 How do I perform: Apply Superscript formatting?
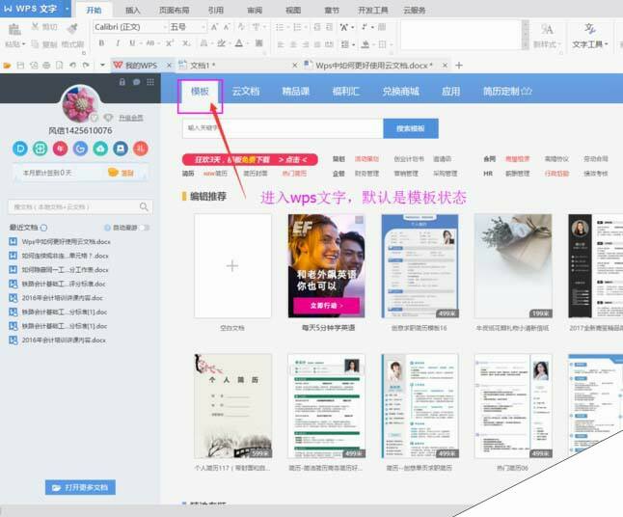pos(170,42)
